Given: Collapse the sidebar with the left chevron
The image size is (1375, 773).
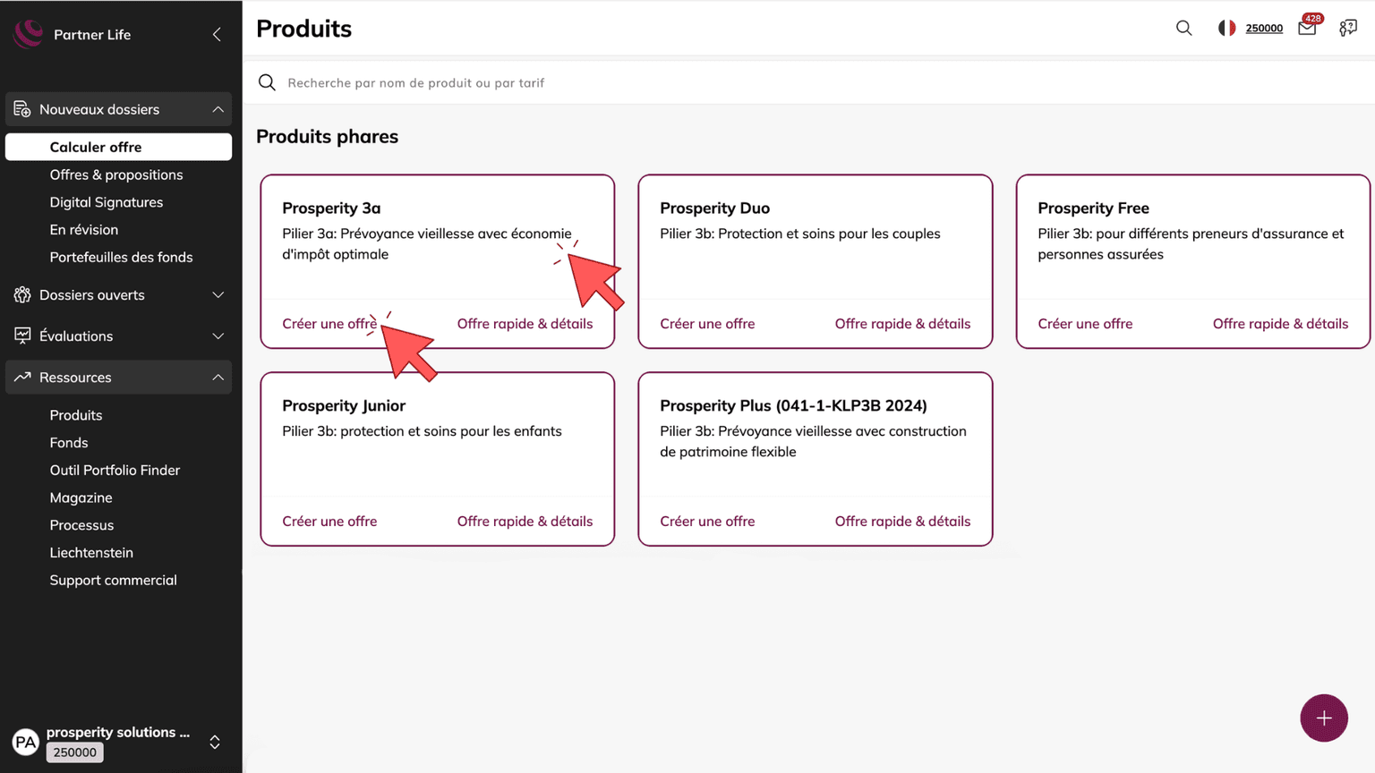Looking at the screenshot, I should click(217, 34).
